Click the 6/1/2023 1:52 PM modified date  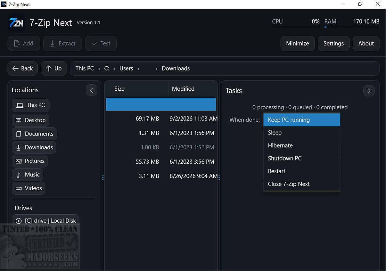click(192, 147)
